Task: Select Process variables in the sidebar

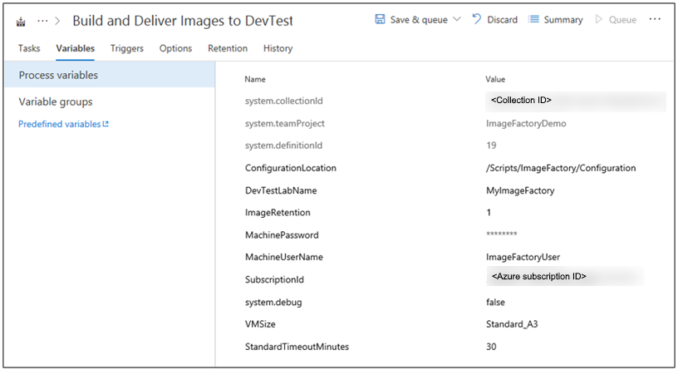Action: pyautogui.click(x=58, y=75)
